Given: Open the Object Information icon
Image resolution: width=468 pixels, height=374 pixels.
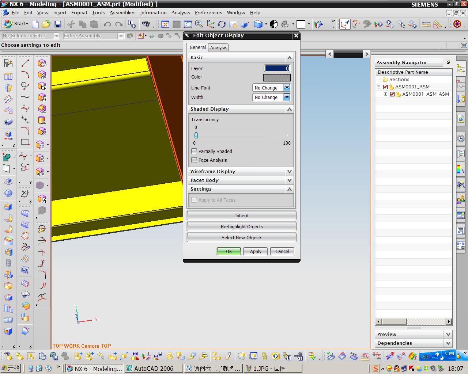Looking at the screenshot, I should point(132,24).
